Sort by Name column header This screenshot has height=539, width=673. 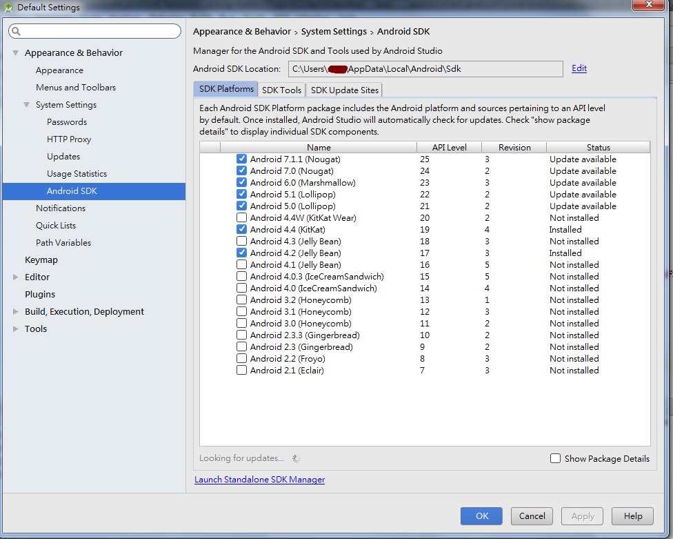[x=319, y=147]
